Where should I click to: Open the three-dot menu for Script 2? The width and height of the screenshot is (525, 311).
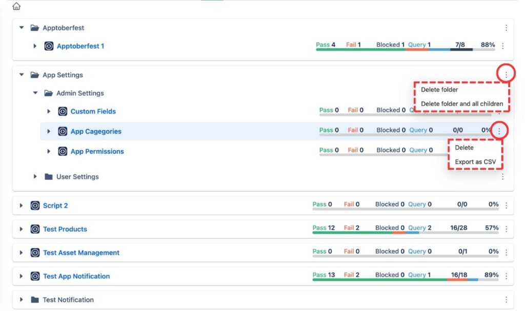(x=506, y=205)
